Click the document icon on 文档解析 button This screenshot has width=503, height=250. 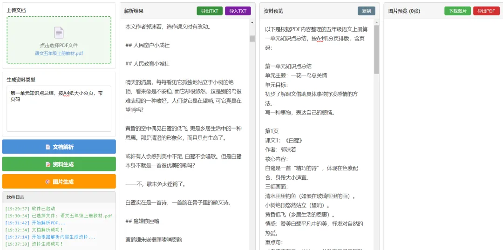[48, 147]
